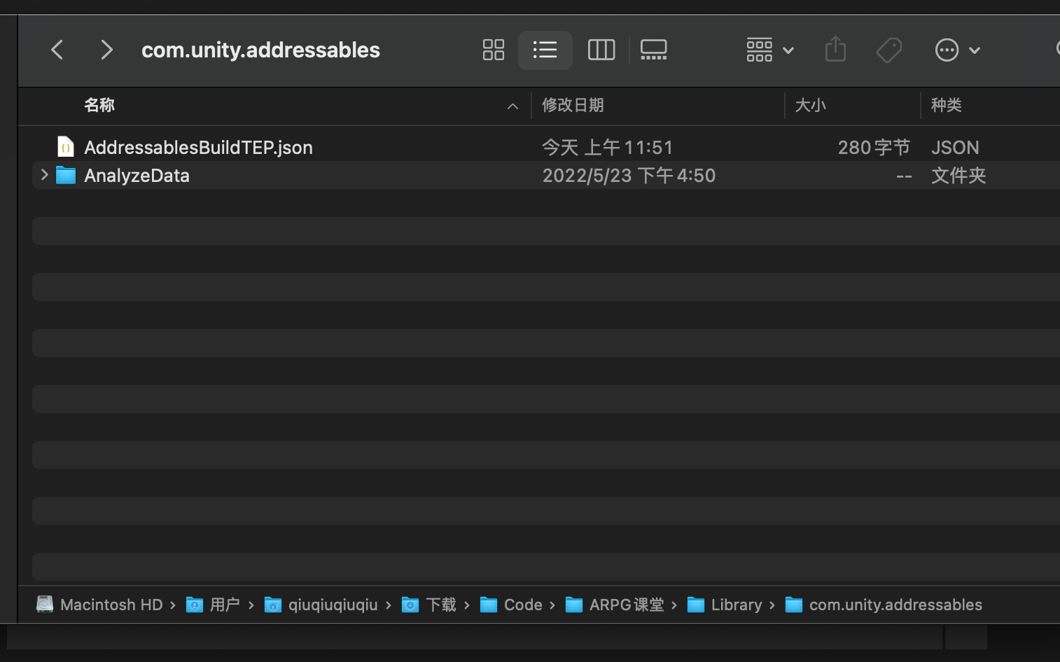Screen dimensions: 1060x662
Task: Open the group-by options dropdown
Action: tap(769, 50)
